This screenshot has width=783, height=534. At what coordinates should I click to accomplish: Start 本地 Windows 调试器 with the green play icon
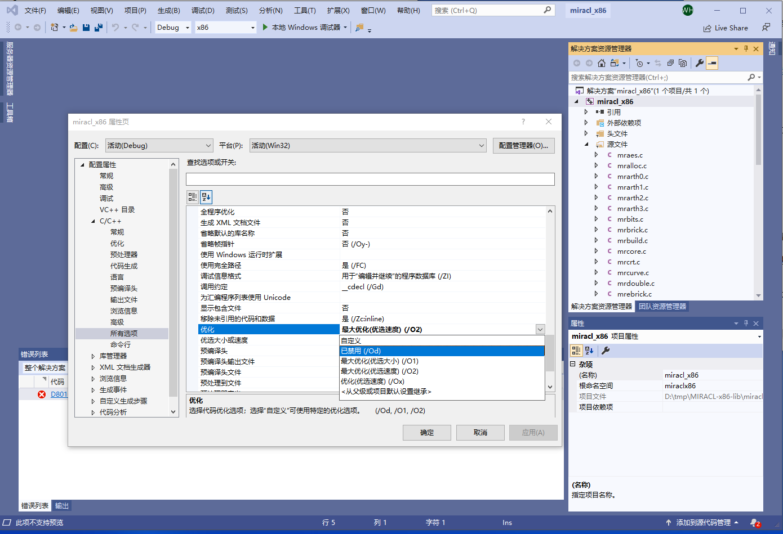(265, 27)
